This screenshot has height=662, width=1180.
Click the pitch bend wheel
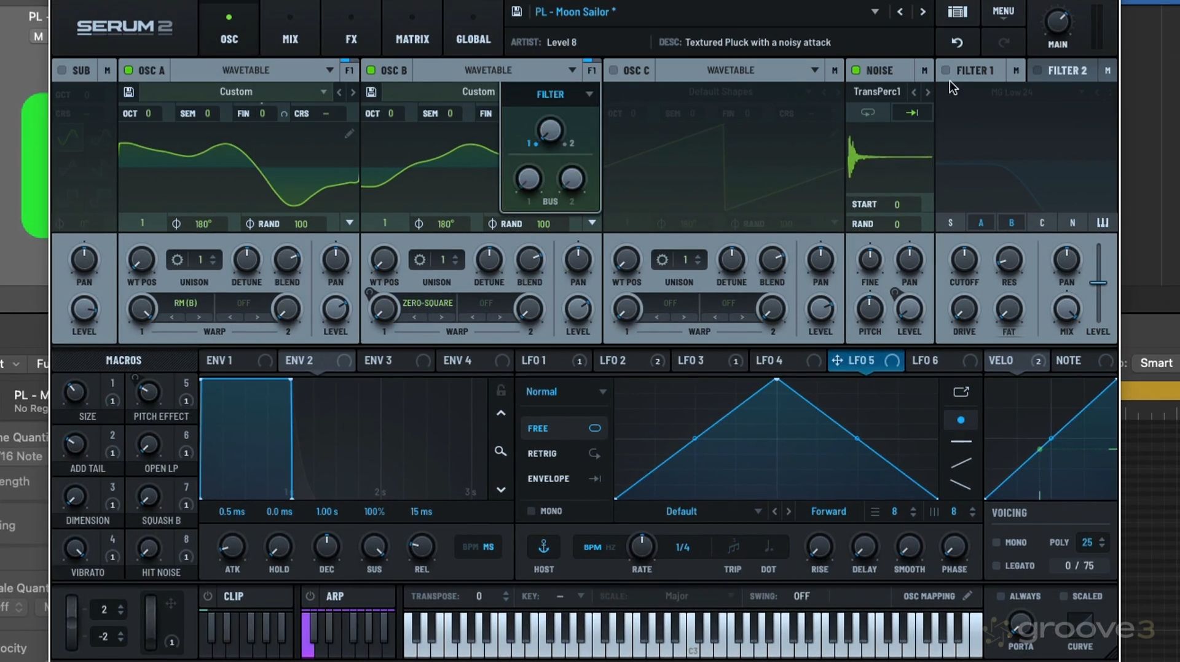[x=72, y=621]
